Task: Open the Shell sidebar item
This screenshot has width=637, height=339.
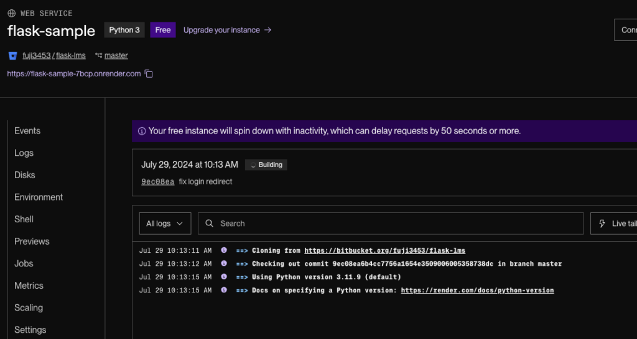Action: click(x=24, y=219)
